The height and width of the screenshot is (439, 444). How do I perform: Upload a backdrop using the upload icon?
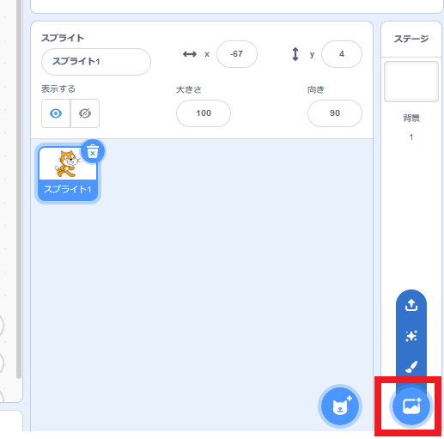pos(411,305)
